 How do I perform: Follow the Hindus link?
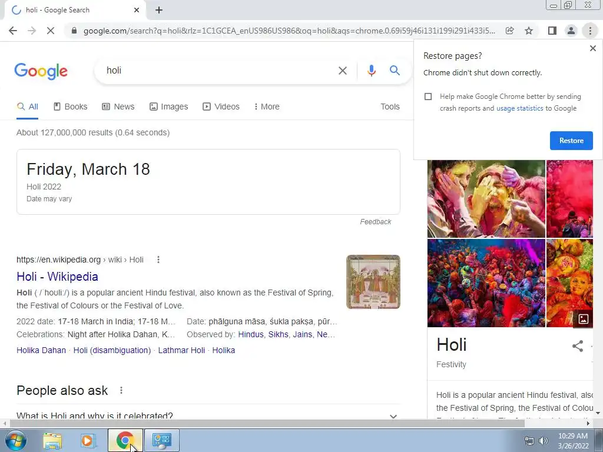251,334
